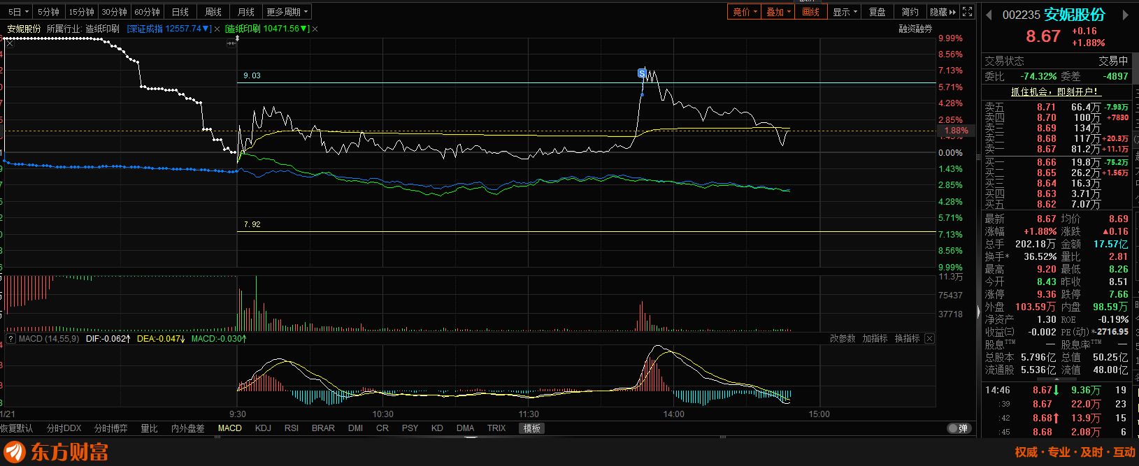Switch chart to 15分钟 period
The image size is (1139, 466).
pos(81,12)
